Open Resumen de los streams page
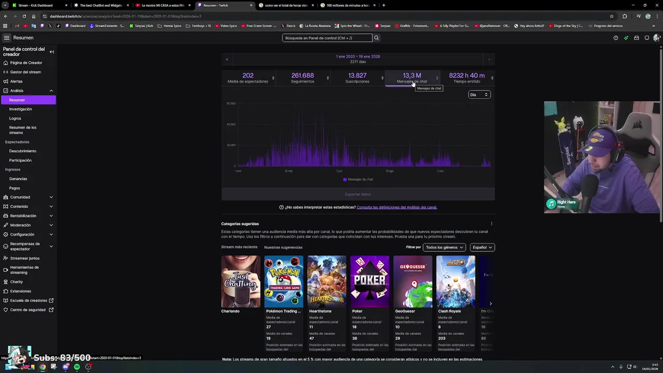This screenshot has height=373, width=663. (23, 130)
